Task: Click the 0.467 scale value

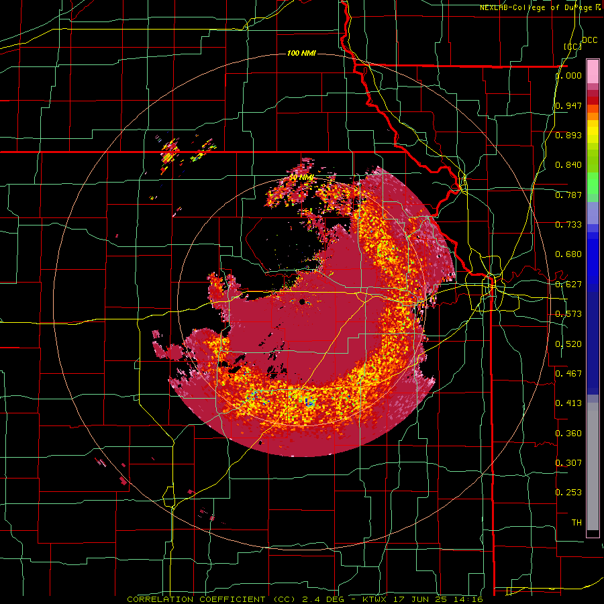Action: (x=568, y=373)
